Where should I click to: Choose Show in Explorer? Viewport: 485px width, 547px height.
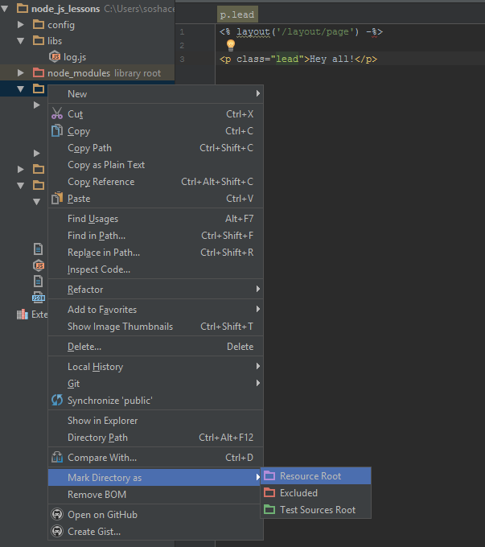[155, 421]
